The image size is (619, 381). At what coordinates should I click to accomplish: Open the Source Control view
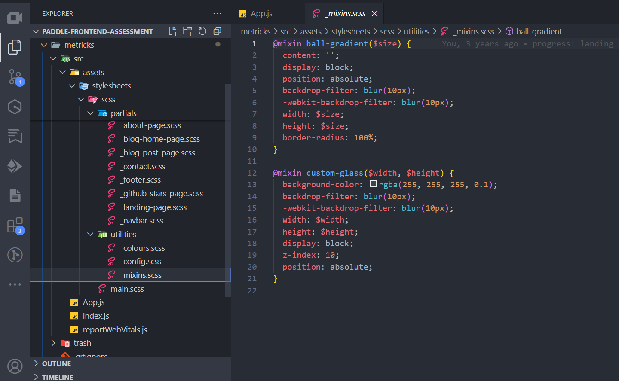[15, 77]
